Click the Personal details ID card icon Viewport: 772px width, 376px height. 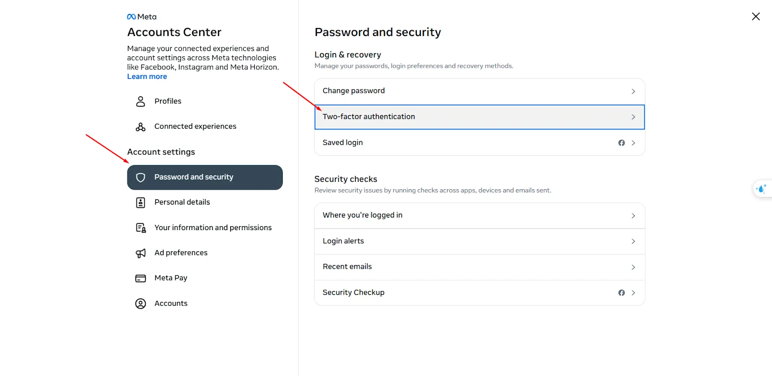tap(140, 203)
